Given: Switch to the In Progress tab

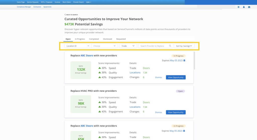Looking at the screenshot, I should [x=80, y=39].
